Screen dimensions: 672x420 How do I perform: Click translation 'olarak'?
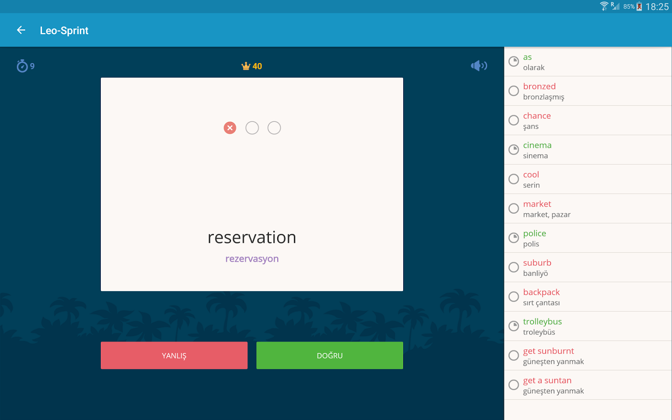point(534,68)
